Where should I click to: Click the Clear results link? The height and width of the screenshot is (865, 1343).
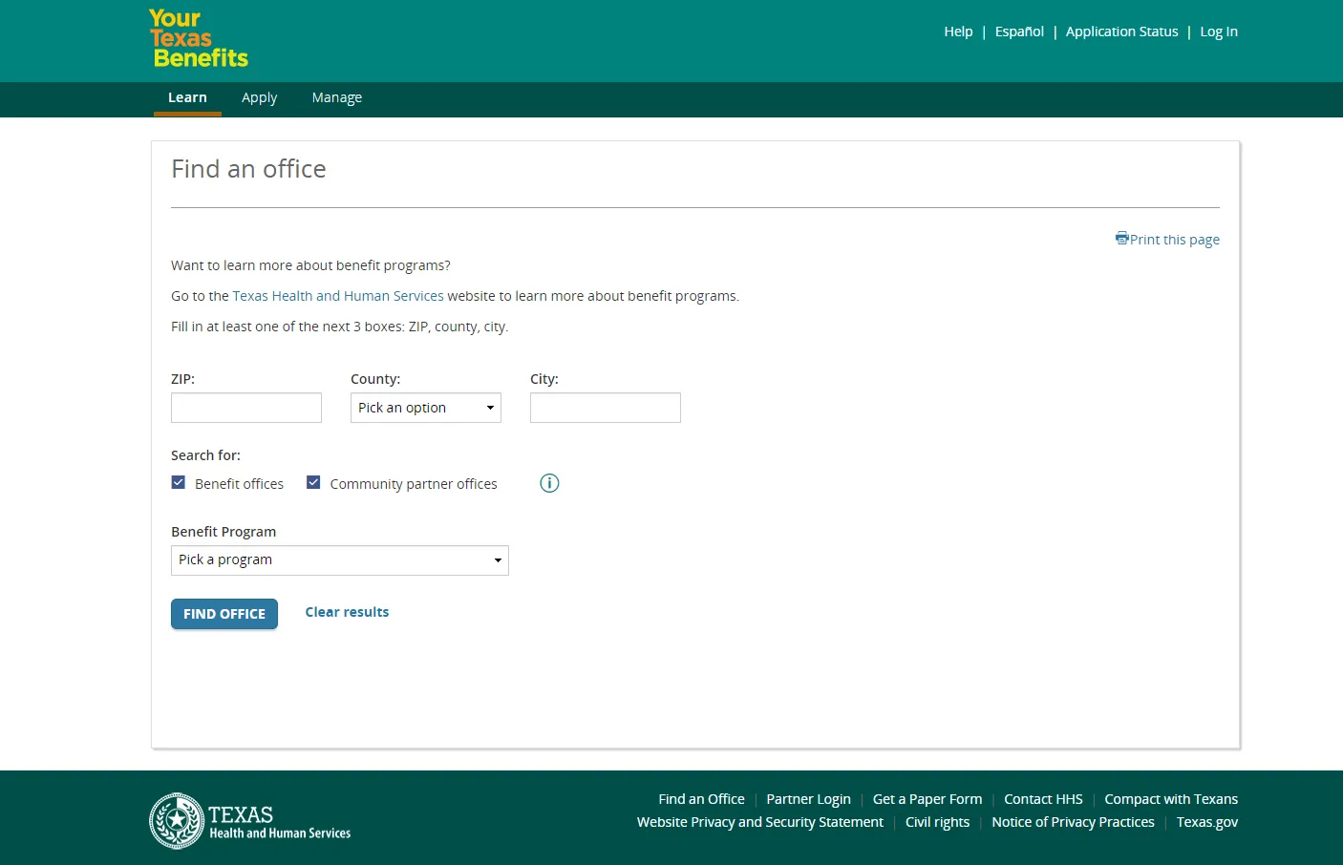point(347,612)
